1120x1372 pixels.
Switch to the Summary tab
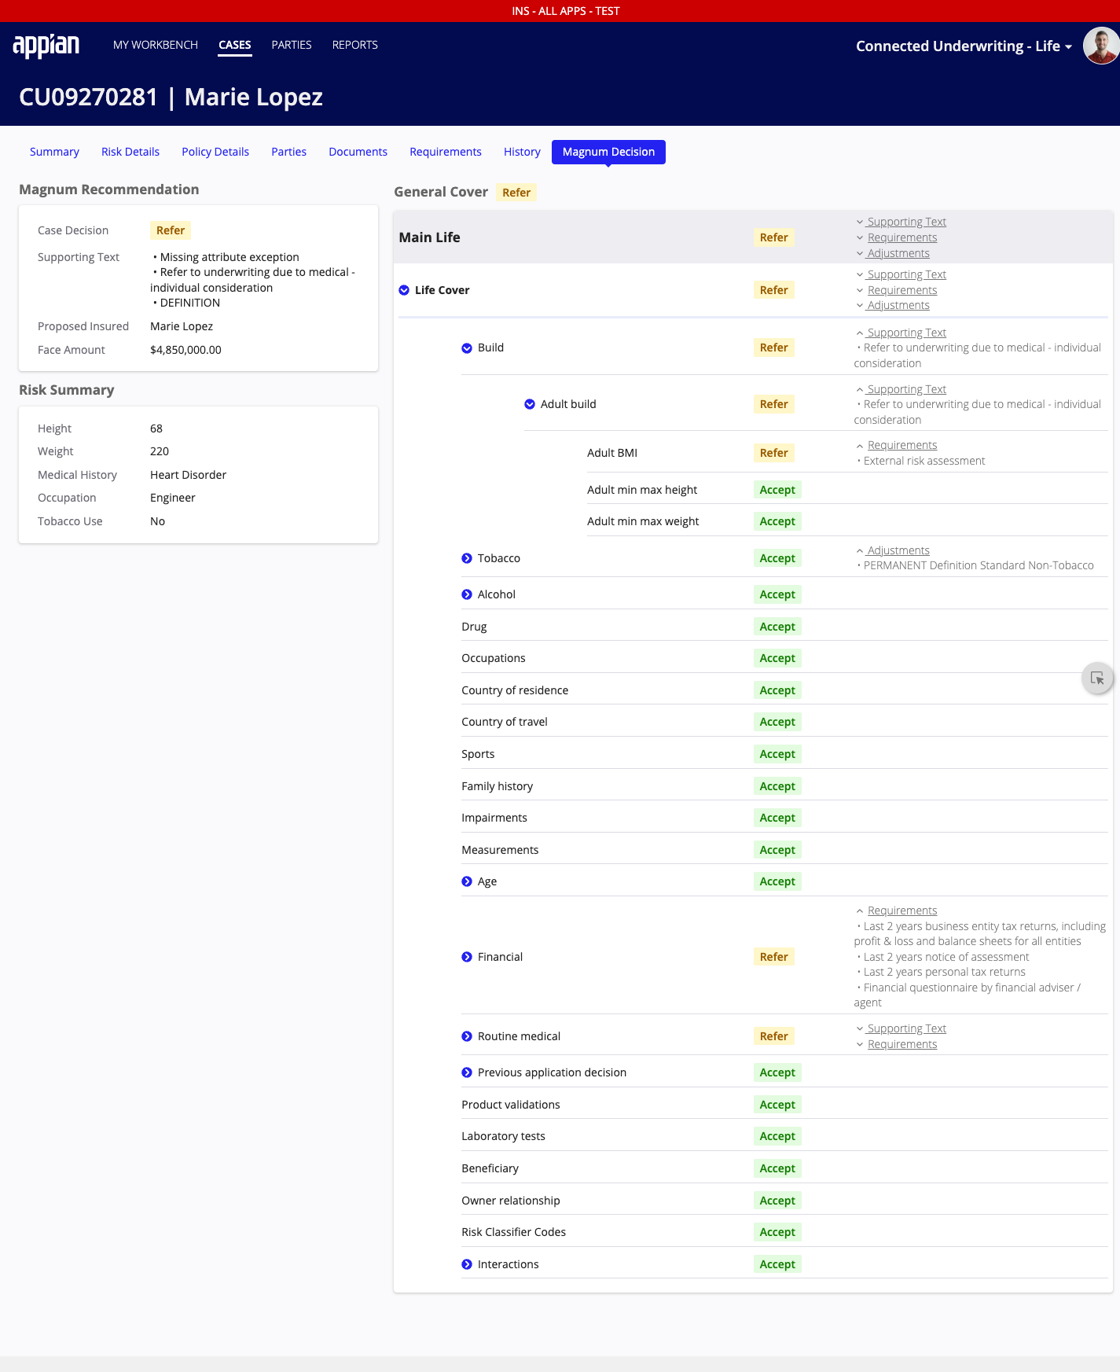point(54,152)
